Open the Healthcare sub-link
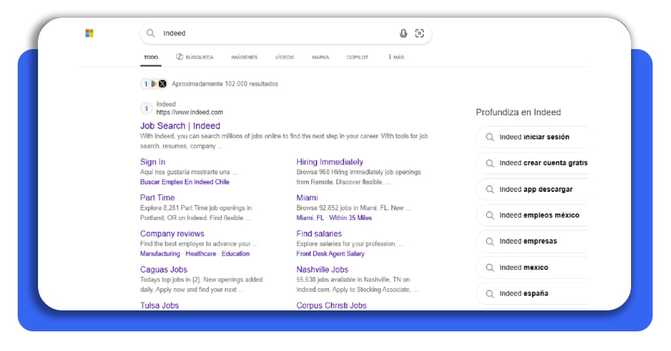 201,254
